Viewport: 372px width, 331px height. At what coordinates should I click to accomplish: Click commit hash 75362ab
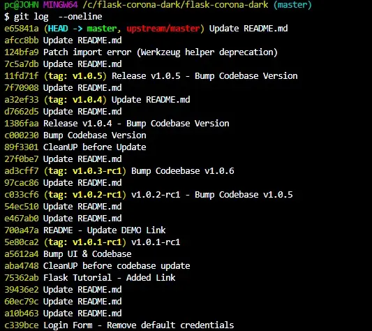click(x=22, y=278)
